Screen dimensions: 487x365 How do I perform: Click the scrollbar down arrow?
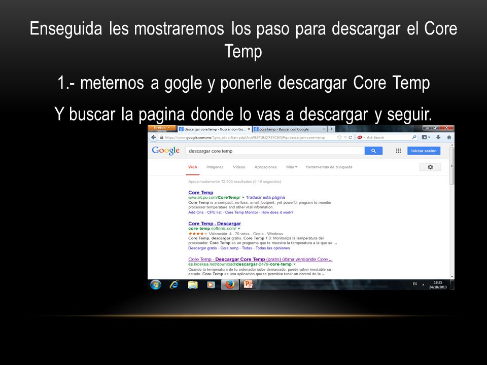click(x=452, y=277)
